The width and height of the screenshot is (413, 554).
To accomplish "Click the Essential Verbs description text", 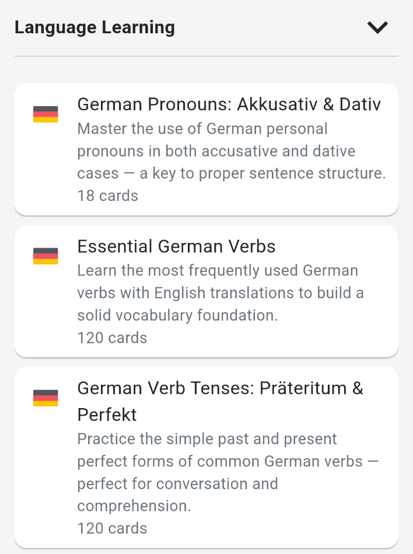I will [x=220, y=293].
